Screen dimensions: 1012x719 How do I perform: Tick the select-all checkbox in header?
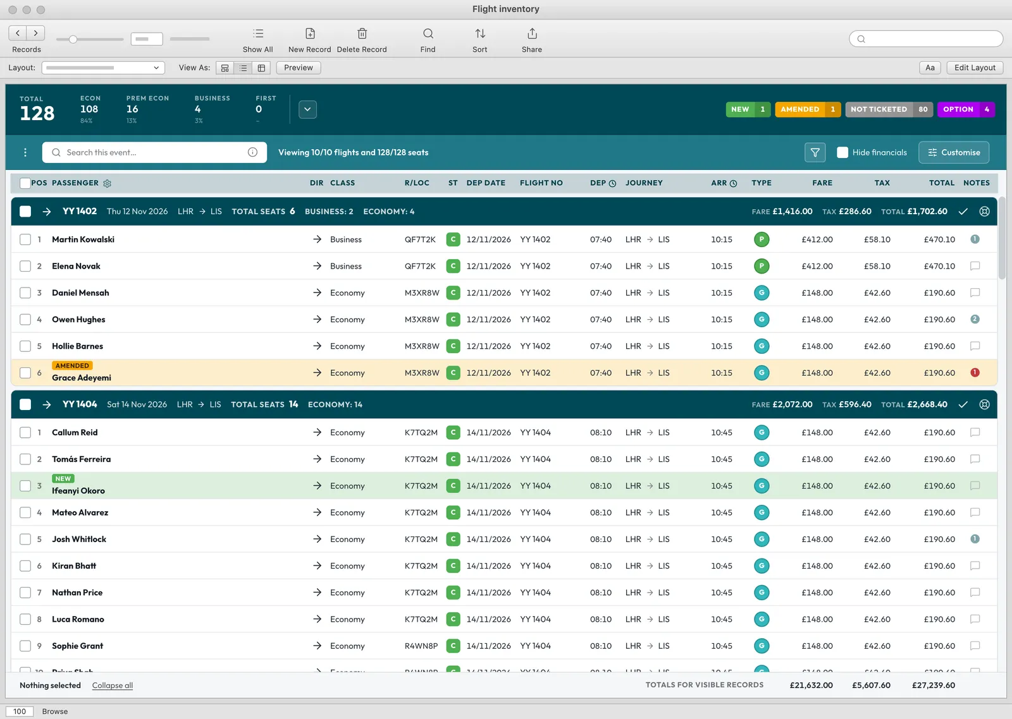[x=25, y=183]
